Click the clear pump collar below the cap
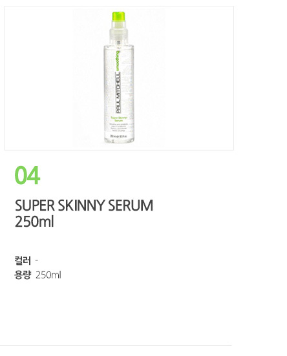Screen dimensions: 287x356 pyautogui.click(x=118, y=34)
